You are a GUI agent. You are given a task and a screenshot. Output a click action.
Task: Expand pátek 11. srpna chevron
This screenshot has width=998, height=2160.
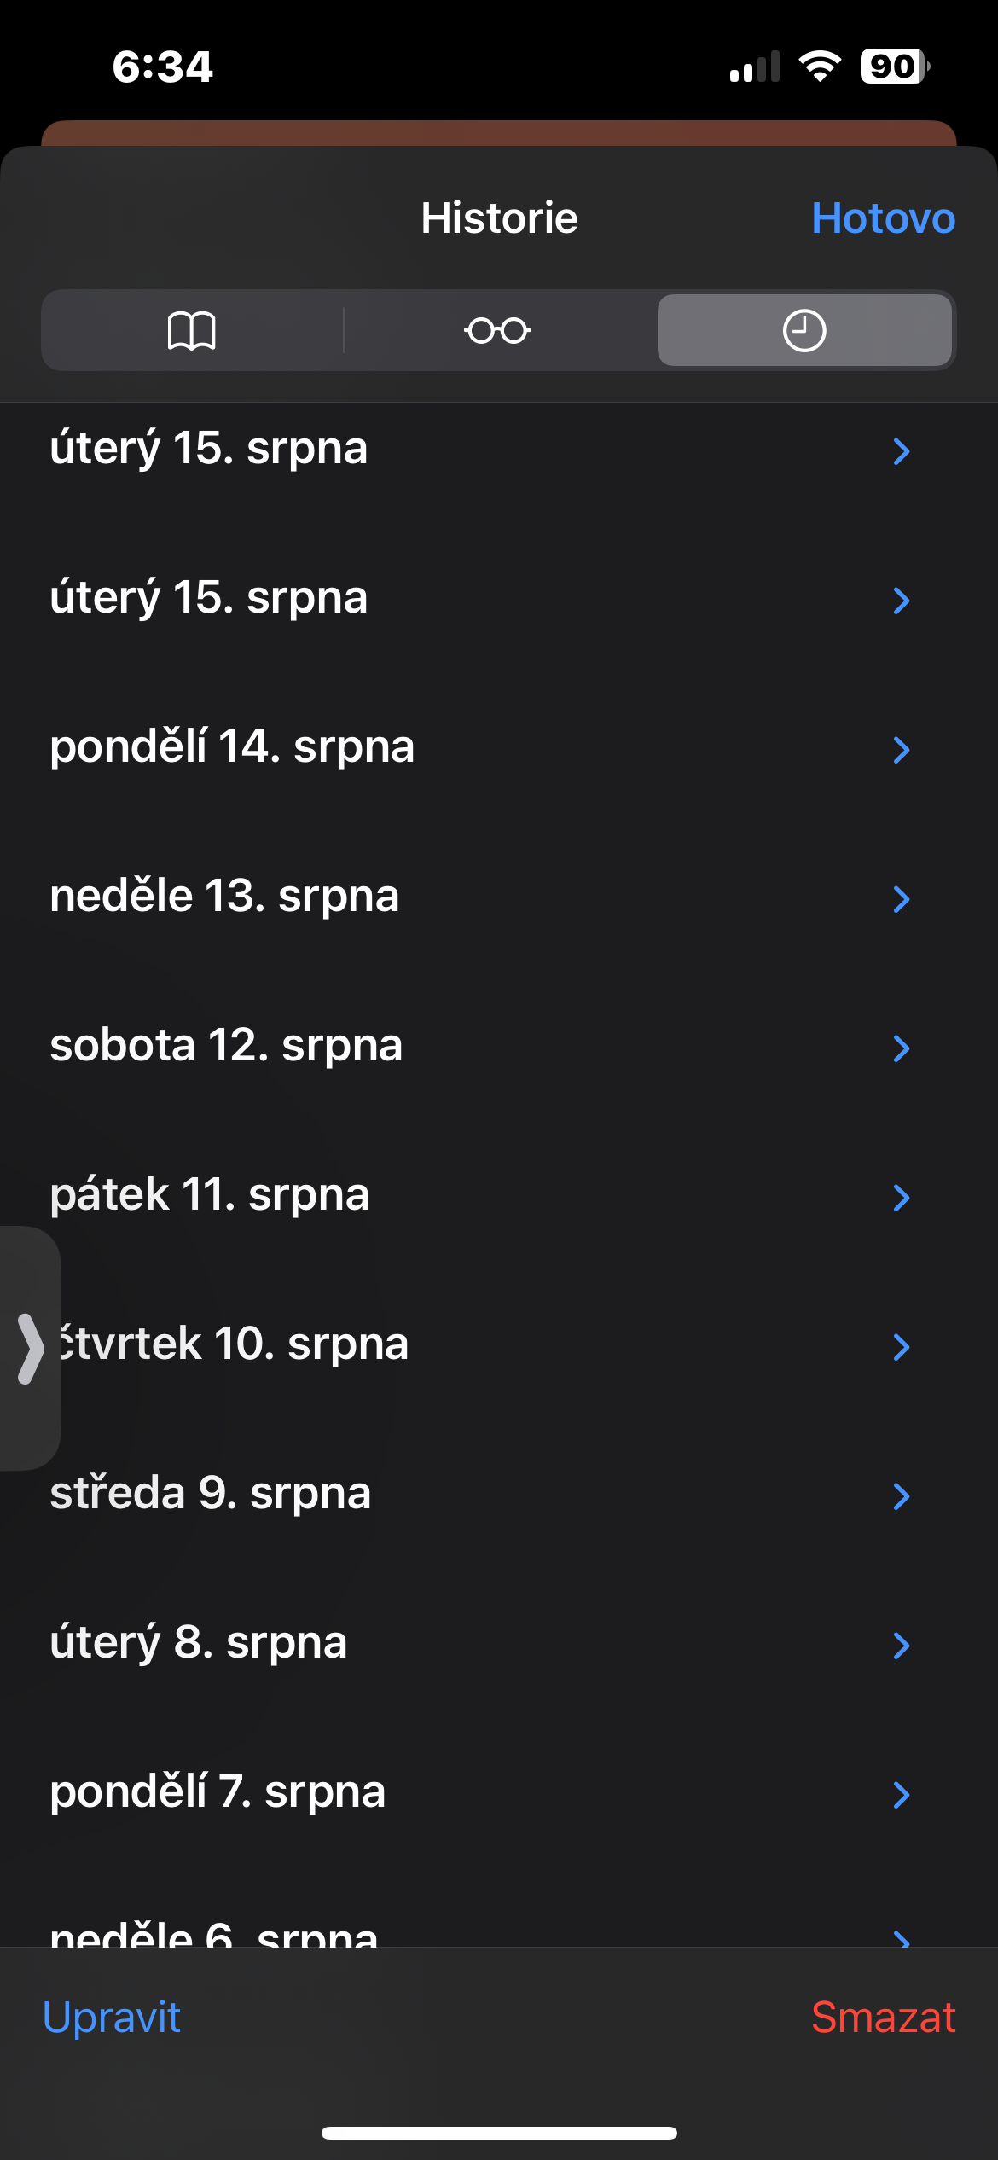pyautogui.click(x=901, y=1198)
